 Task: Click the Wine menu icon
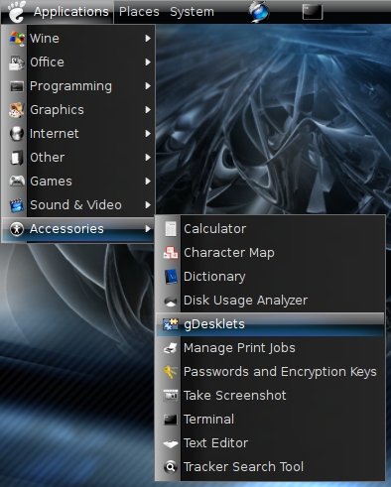click(x=17, y=39)
